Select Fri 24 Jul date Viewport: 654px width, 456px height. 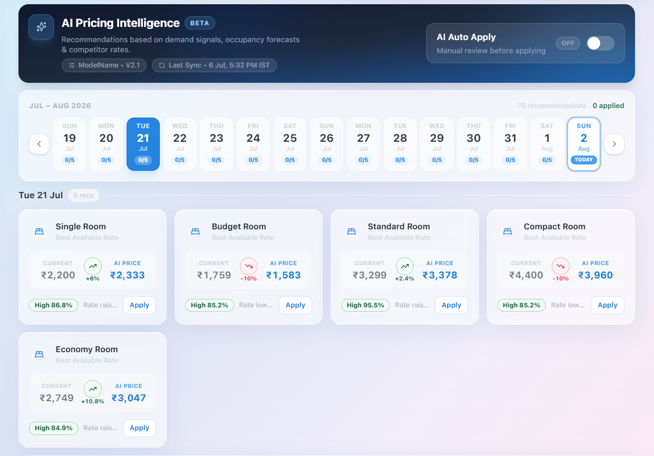(x=253, y=144)
